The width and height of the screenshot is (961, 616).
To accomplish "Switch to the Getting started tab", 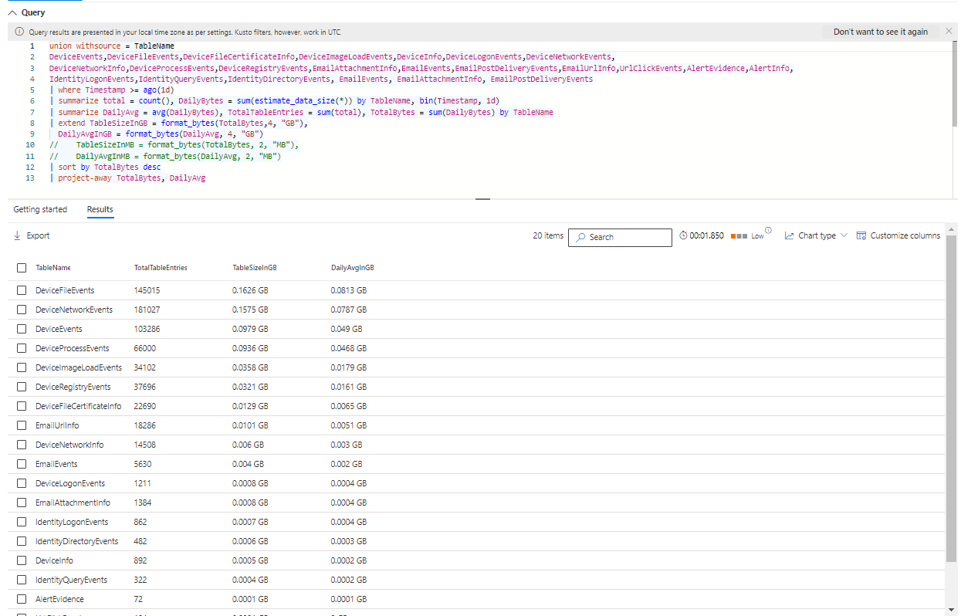I will tap(40, 209).
